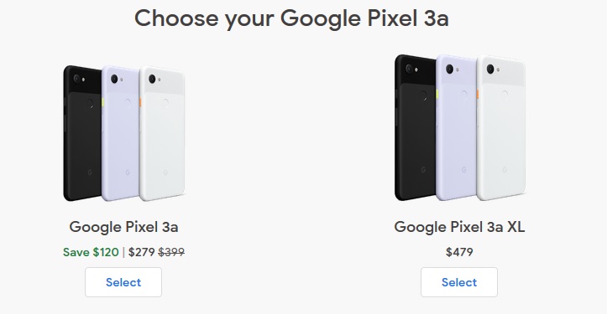Click the camera lens on black Pixel 3a
Image resolution: width=607 pixels, height=314 pixels.
[76, 79]
